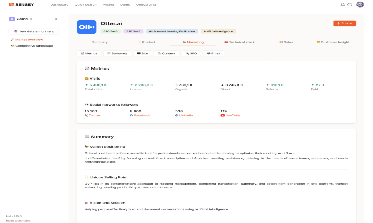This screenshot has height=223, width=373.
Task: Open the Sales tab
Action: point(286,42)
